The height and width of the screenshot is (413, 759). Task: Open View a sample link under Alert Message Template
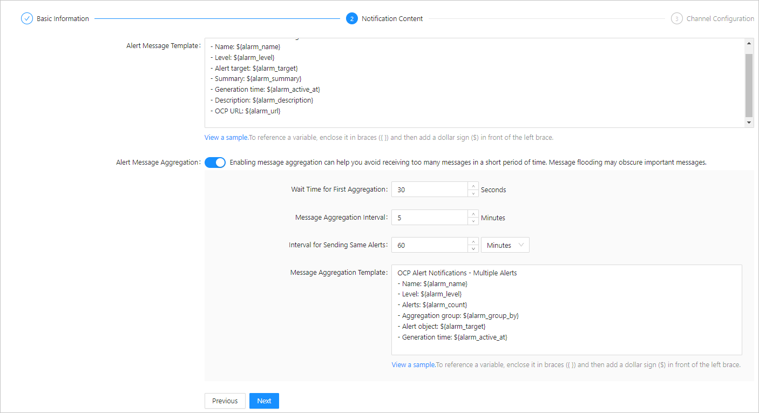pyautogui.click(x=226, y=138)
